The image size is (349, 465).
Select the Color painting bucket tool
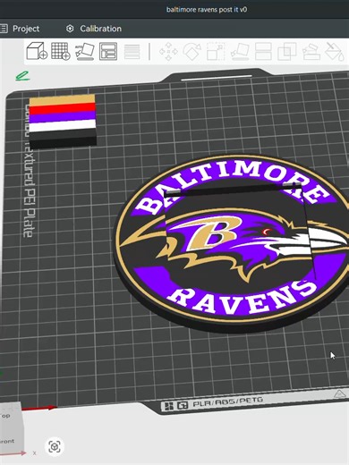[x=335, y=51]
